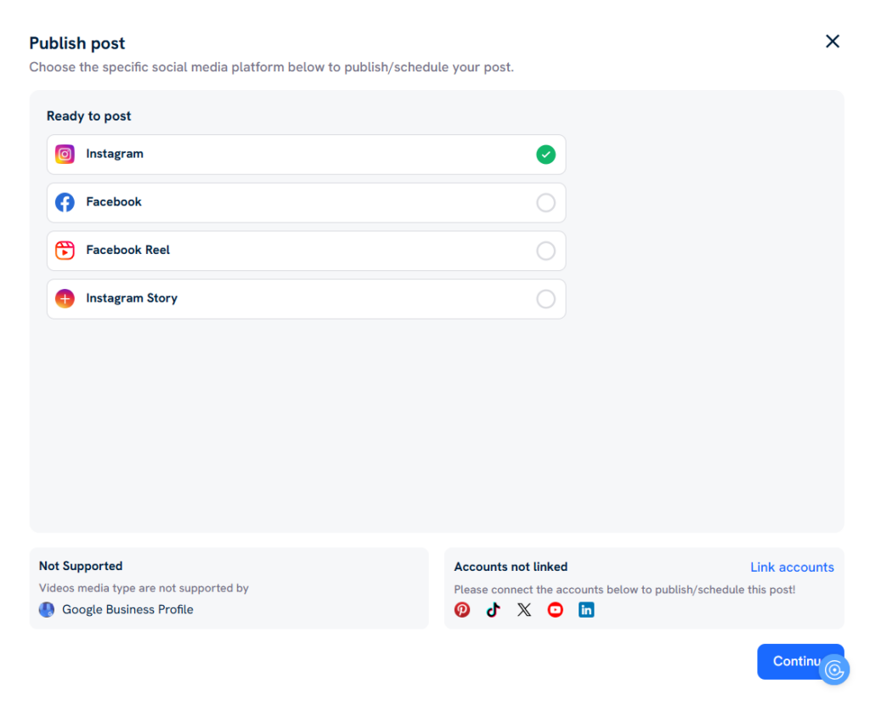Click the Google Business Profile label

(x=127, y=610)
